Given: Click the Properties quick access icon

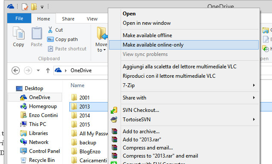Looking at the screenshot, I should [25, 7].
